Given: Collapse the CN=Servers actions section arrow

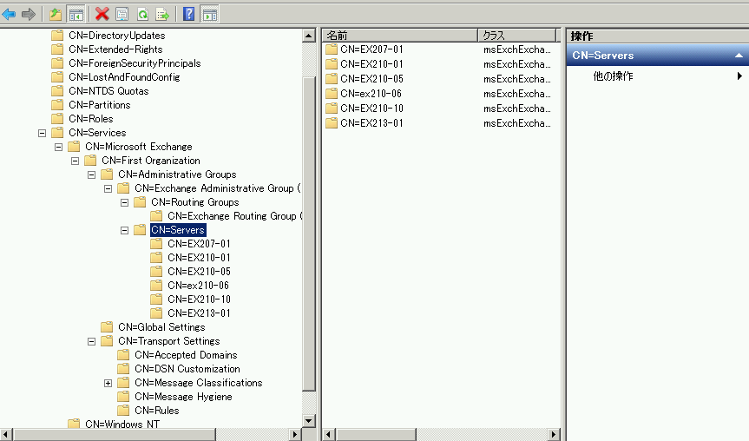Looking at the screenshot, I should point(739,56).
